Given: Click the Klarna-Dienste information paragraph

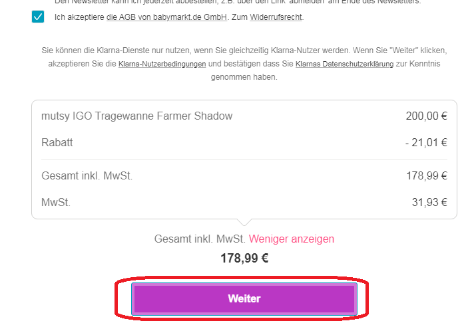Looking at the screenshot, I should (244, 51).
